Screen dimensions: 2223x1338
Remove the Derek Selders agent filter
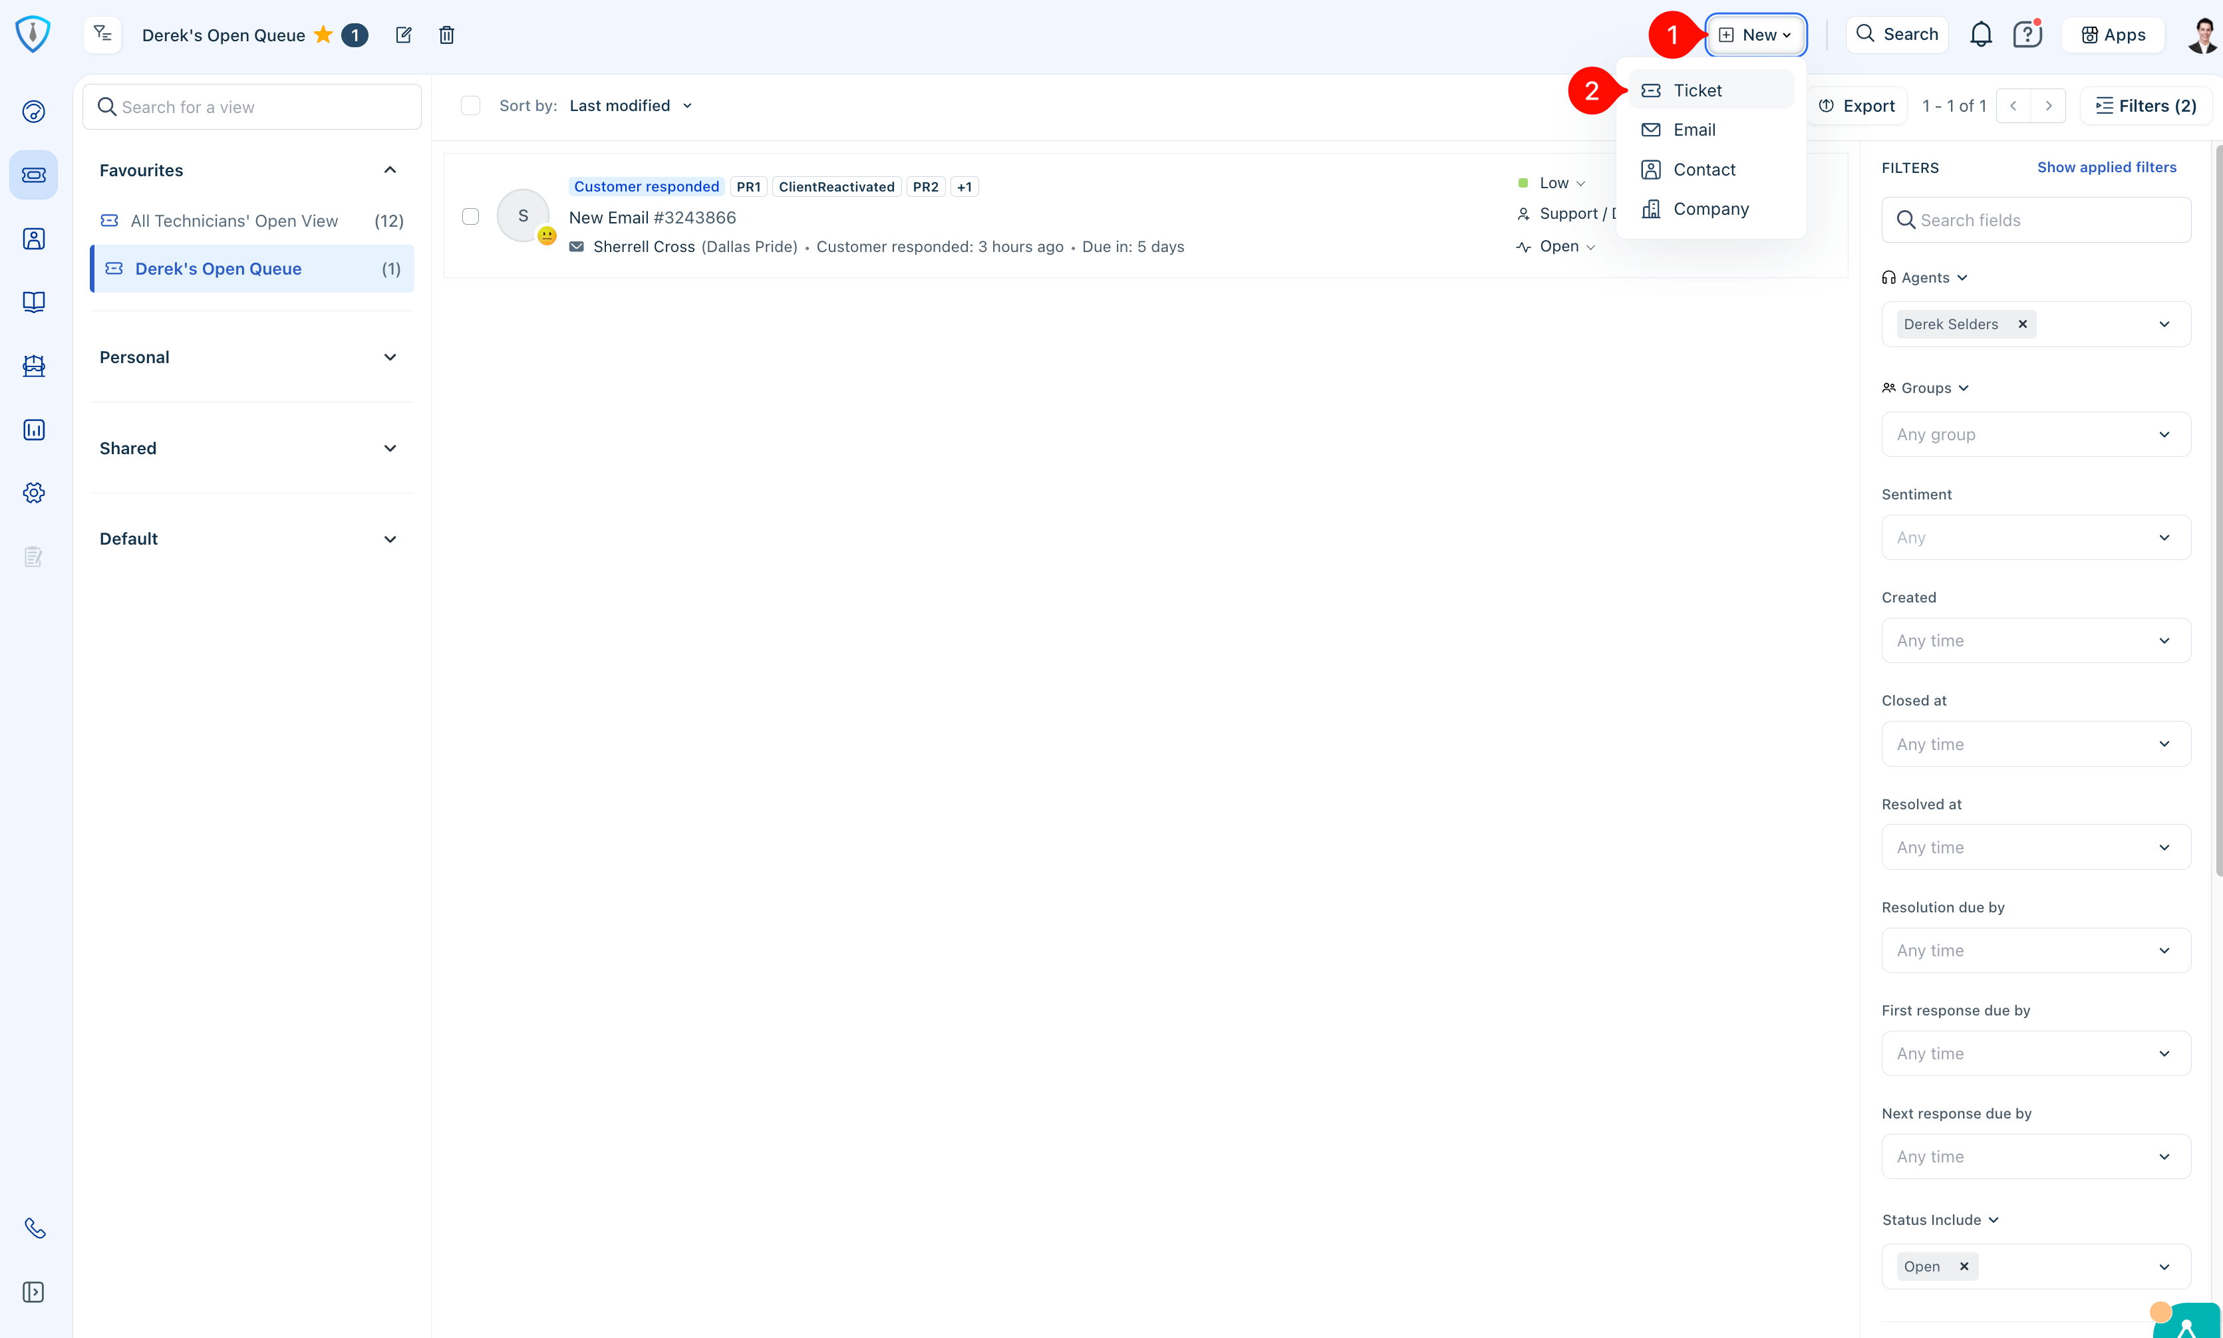pos(2022,325)
